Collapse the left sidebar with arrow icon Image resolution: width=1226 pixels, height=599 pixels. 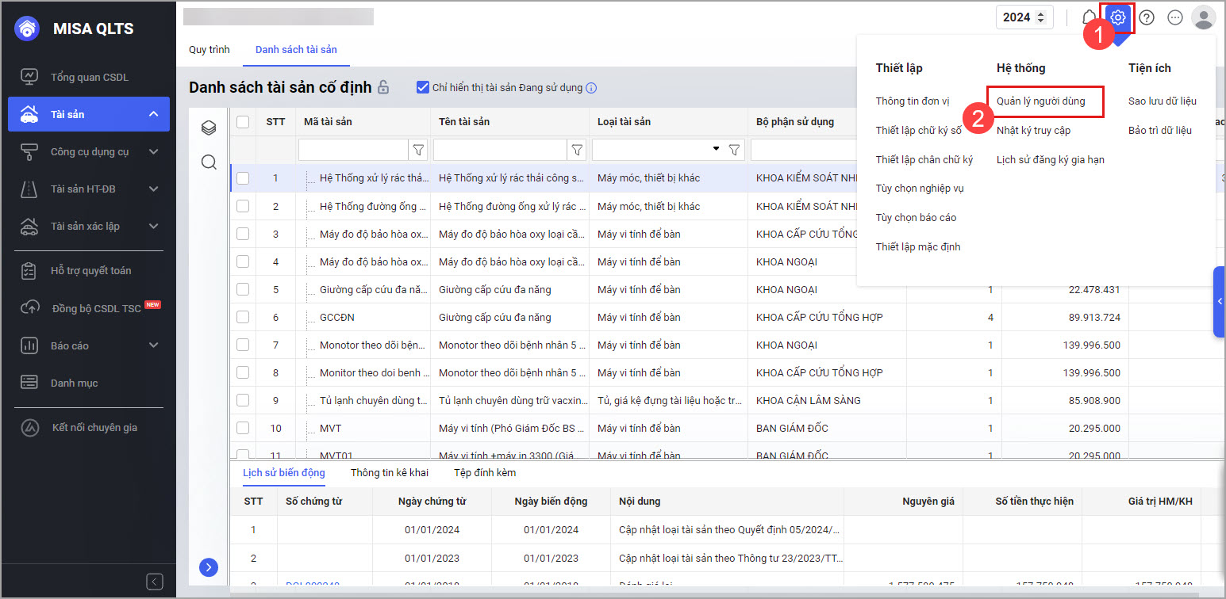pos(156,582)
